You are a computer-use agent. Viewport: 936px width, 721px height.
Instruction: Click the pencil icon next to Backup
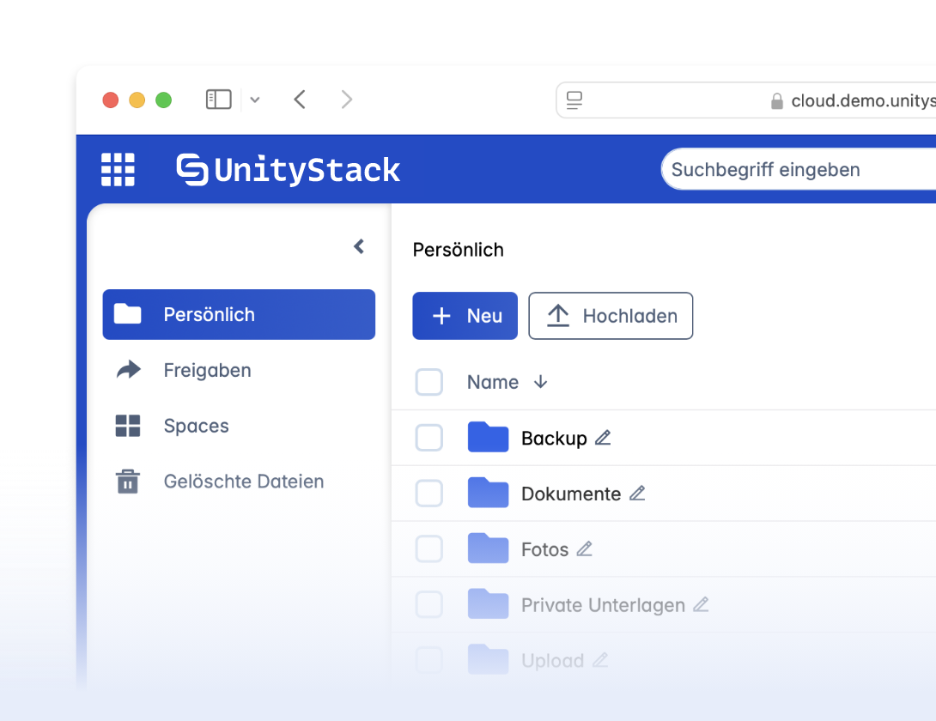[603, 438]
